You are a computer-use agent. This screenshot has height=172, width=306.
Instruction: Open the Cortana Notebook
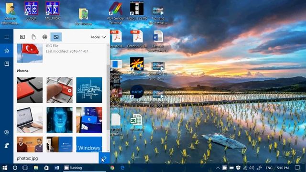coord(7,64)
